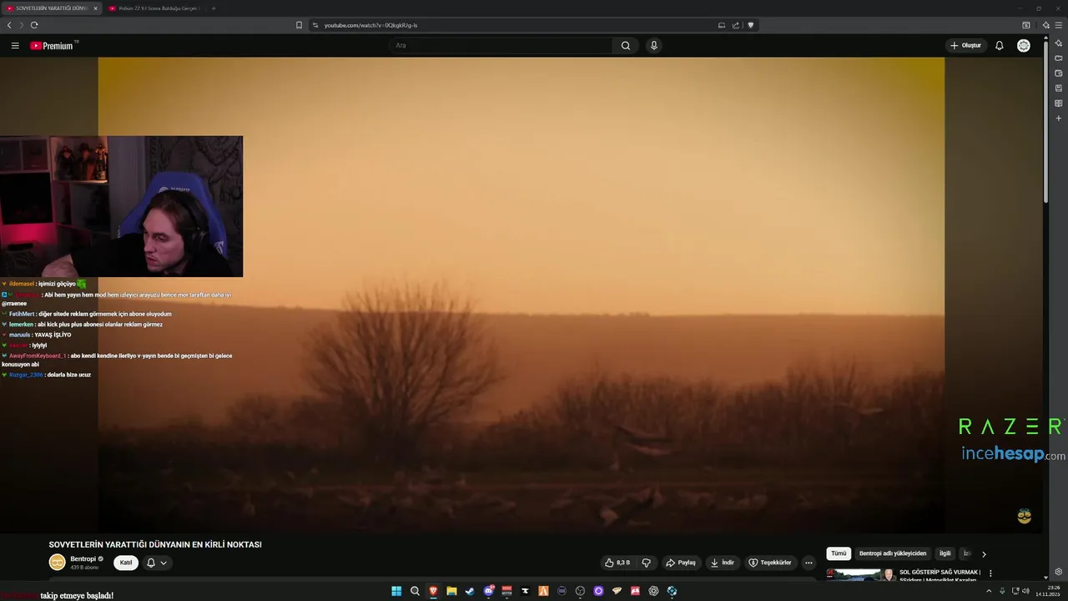The width and height of the screenshot is (1068, 601).
Task: Open Brave browser from the taskbar
Action: [x=433, y=591]
